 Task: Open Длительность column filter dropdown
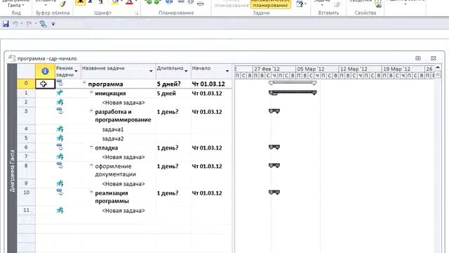[186, 71]
